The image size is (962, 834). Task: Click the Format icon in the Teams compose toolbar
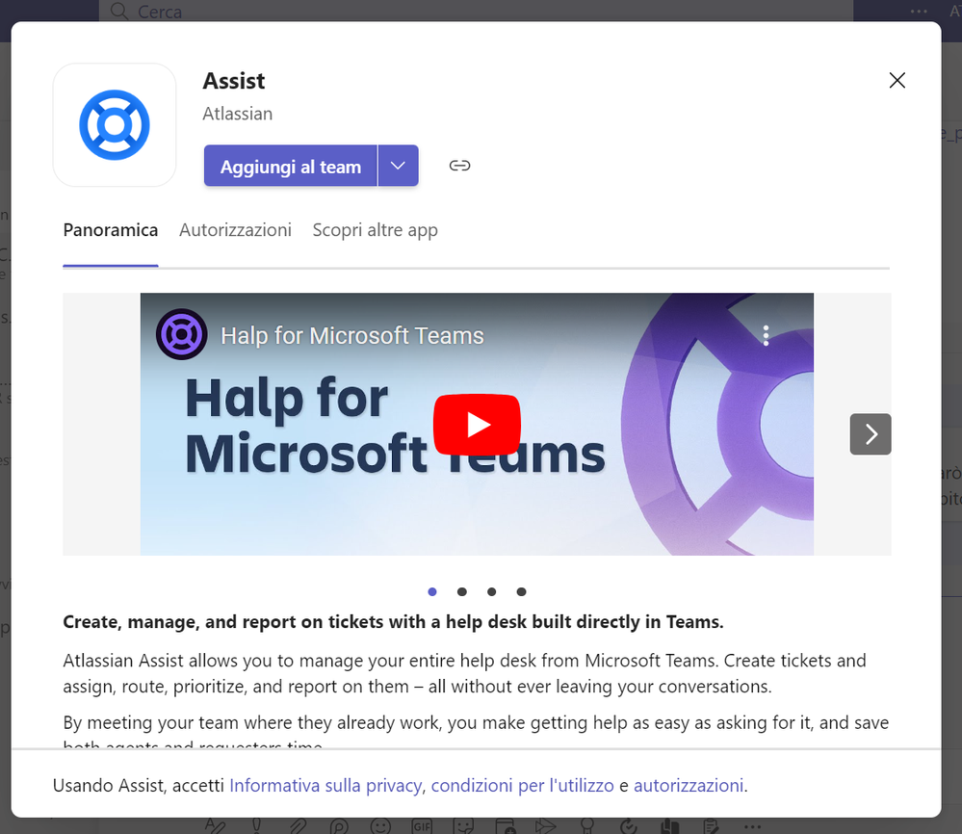[216, 826]
